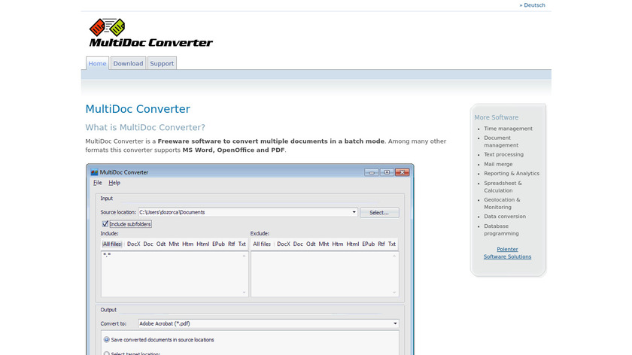Open the Help menu
Screen dimensions: 632x355
pyautogui.click(x=114, y=183)
